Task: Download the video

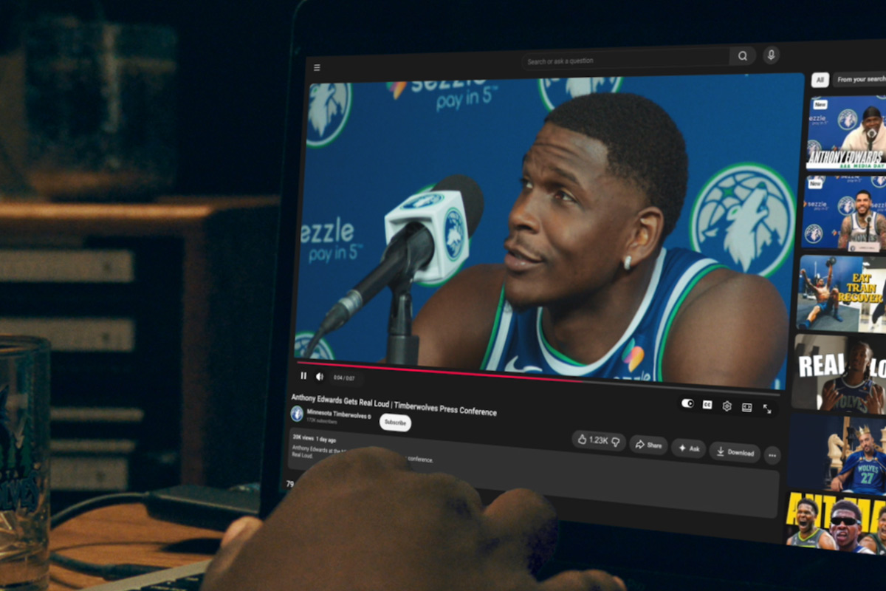Action: tap(735, 452)
